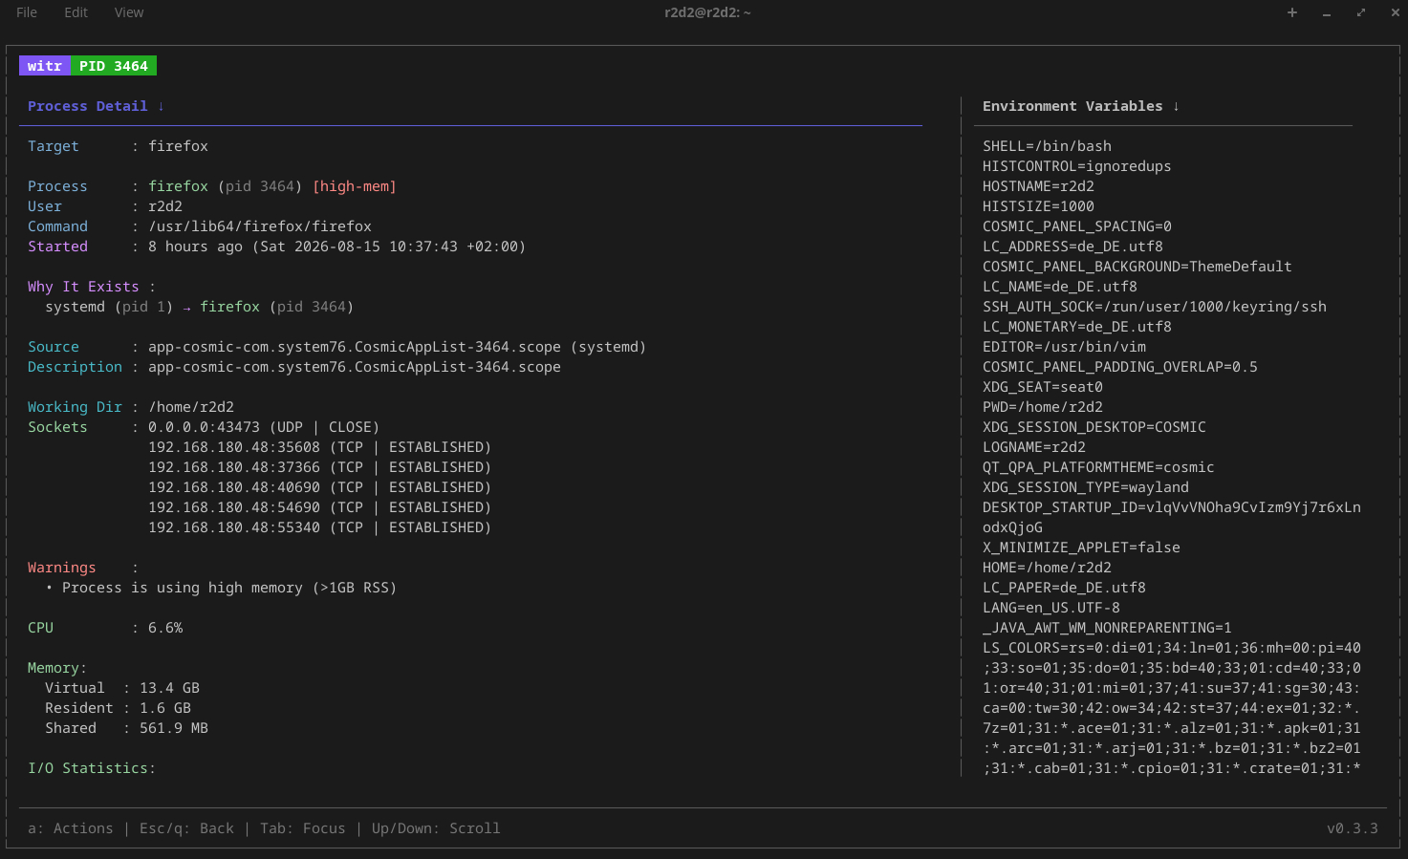Screen dimensions: 1408x859
Task: Click the I/O Statistics label
Action: point(92,768)
